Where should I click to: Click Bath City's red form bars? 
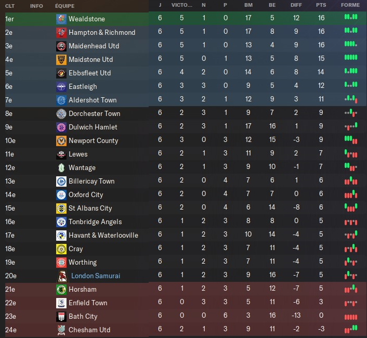tap(350, 317)
